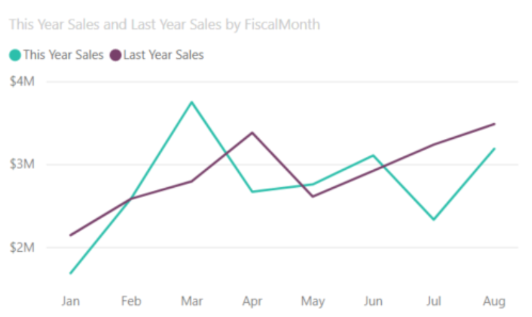532x317 pixels.
Task: Click the Last Year Sales peak at Apr
Action: click(x=252, y=132)
